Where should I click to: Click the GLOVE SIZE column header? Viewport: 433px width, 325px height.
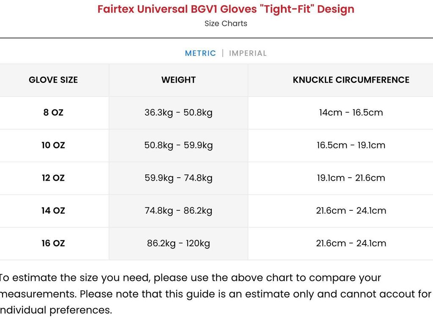pos(53,80)
